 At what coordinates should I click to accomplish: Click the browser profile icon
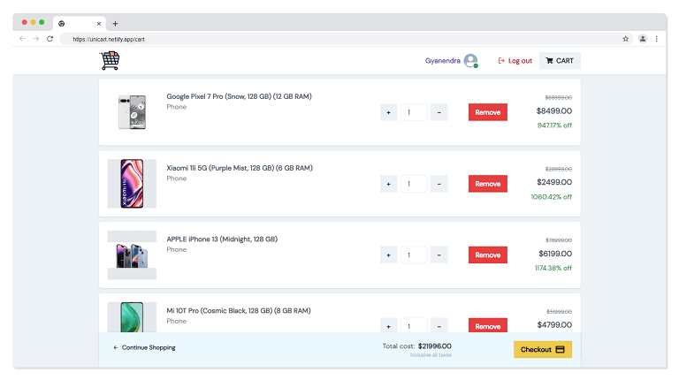(x=642, y=39)
